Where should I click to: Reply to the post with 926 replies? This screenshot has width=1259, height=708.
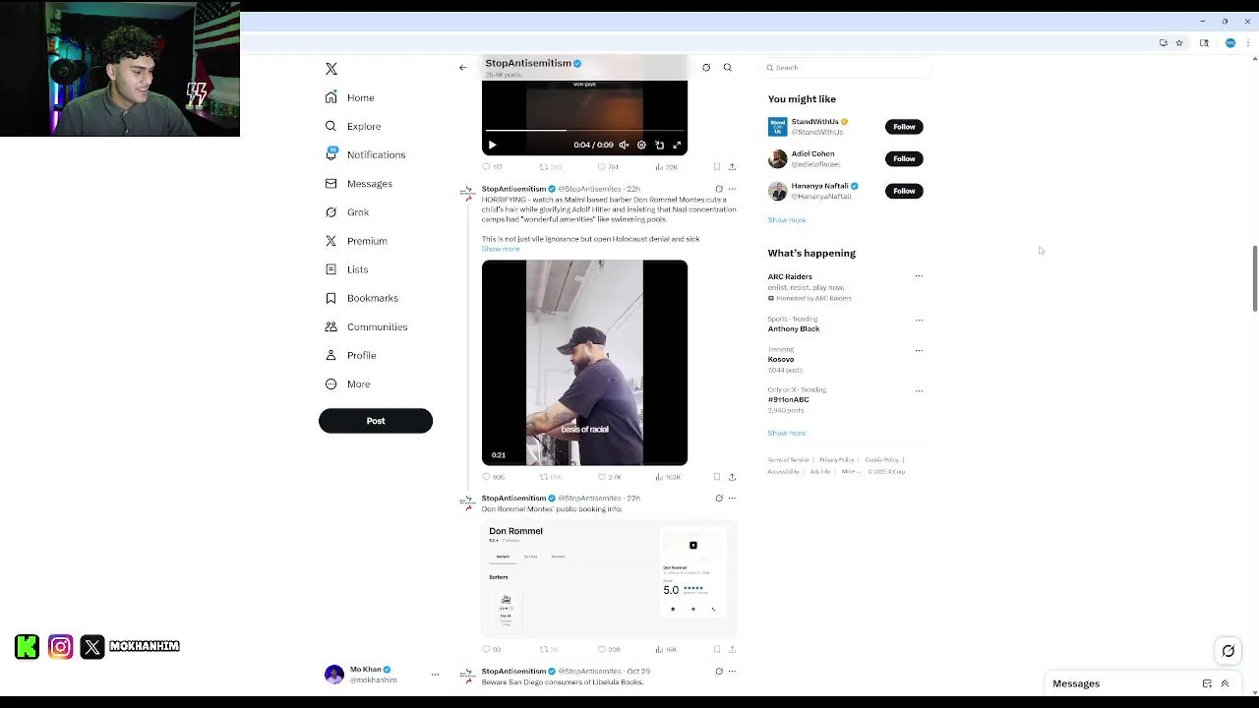pos(493,477)
